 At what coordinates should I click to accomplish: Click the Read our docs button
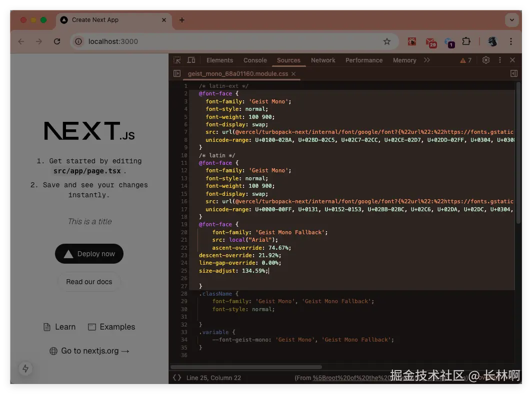(x=89, y=282)
